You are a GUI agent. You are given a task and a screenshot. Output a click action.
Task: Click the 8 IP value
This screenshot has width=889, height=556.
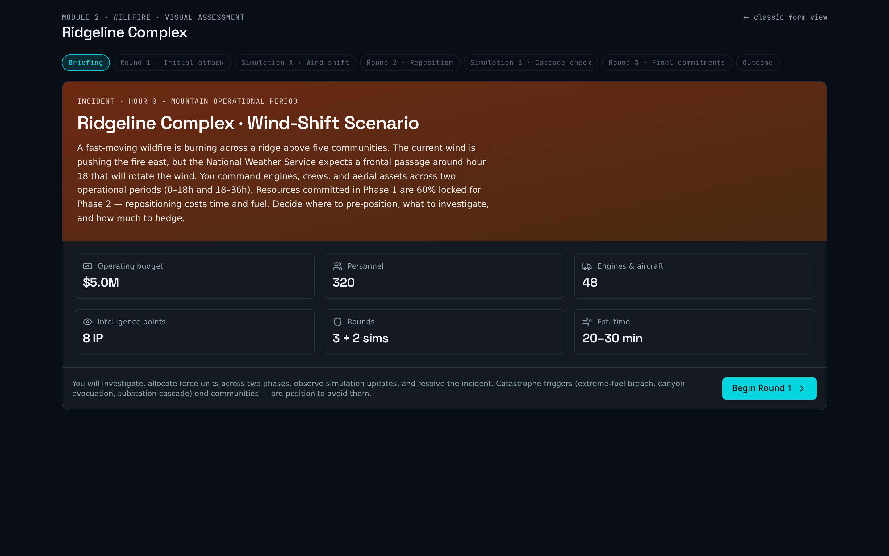93,338
